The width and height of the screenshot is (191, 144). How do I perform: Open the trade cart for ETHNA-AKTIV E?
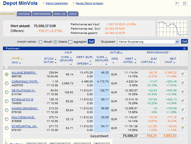pyautogui.click(x=183, y=101)
